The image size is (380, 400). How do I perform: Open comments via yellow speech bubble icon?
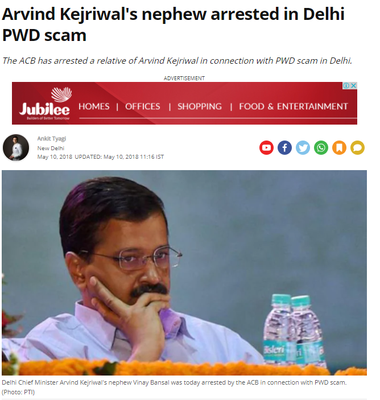pos(357,147)
